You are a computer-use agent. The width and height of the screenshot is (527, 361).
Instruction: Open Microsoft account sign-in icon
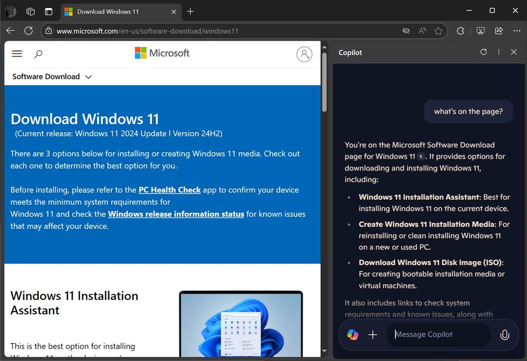click(x=304, y=54)
